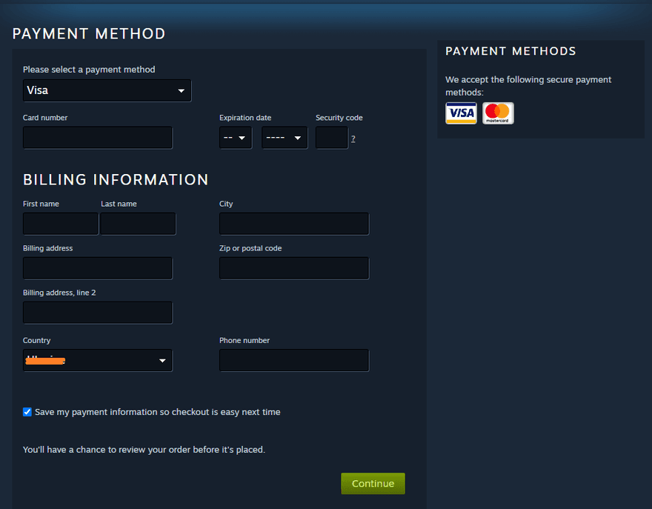The width and height of the screenshot is (652, 509).
Task: Click the Last name field
Action: [138, 224]
